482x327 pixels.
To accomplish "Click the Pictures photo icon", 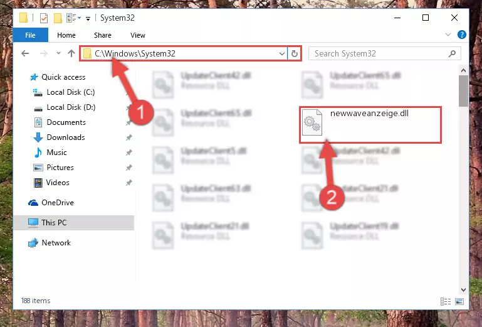I will [x=38, y=168].
